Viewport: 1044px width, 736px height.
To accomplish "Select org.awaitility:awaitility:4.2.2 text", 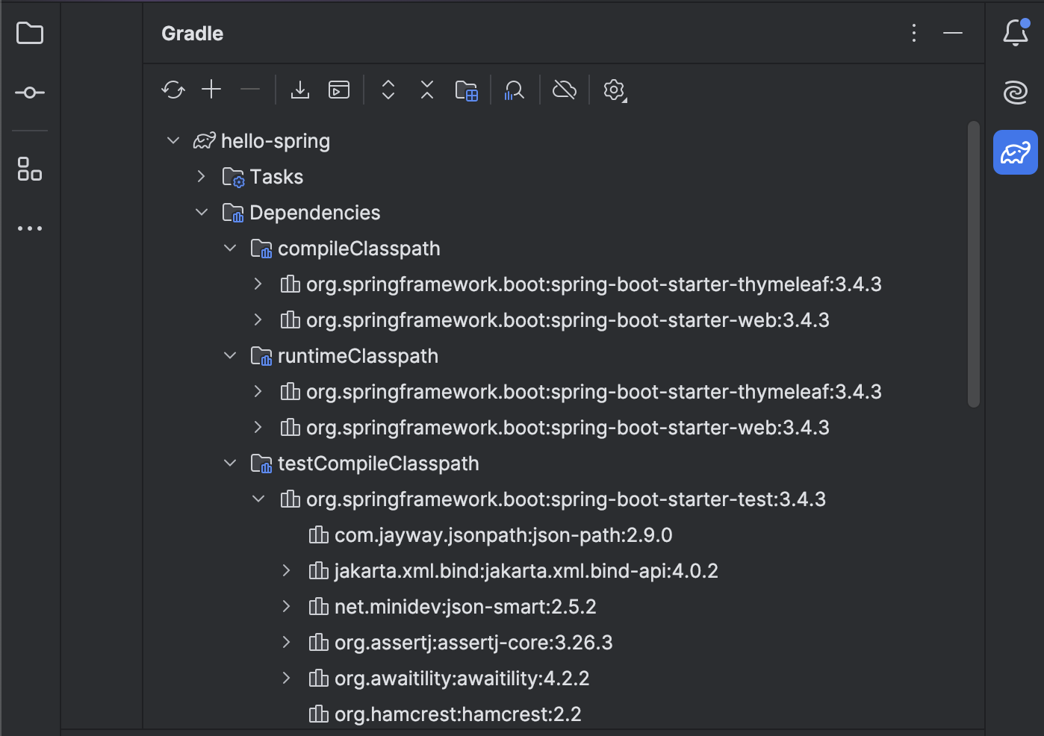I will coord(462,679).
